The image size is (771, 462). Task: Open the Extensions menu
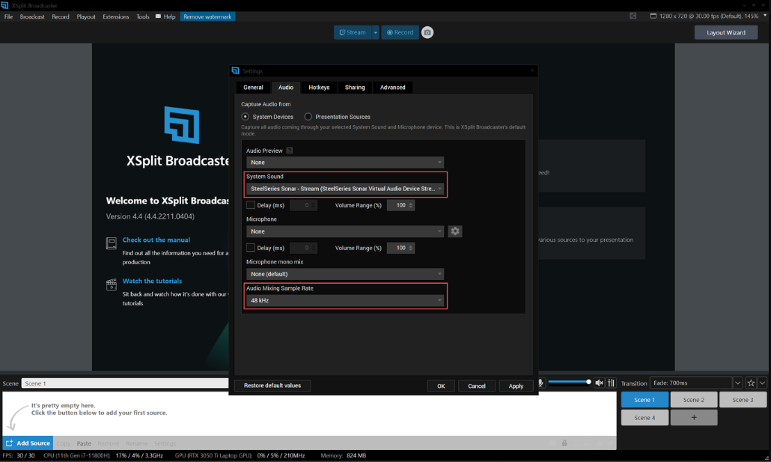[115, 16]
